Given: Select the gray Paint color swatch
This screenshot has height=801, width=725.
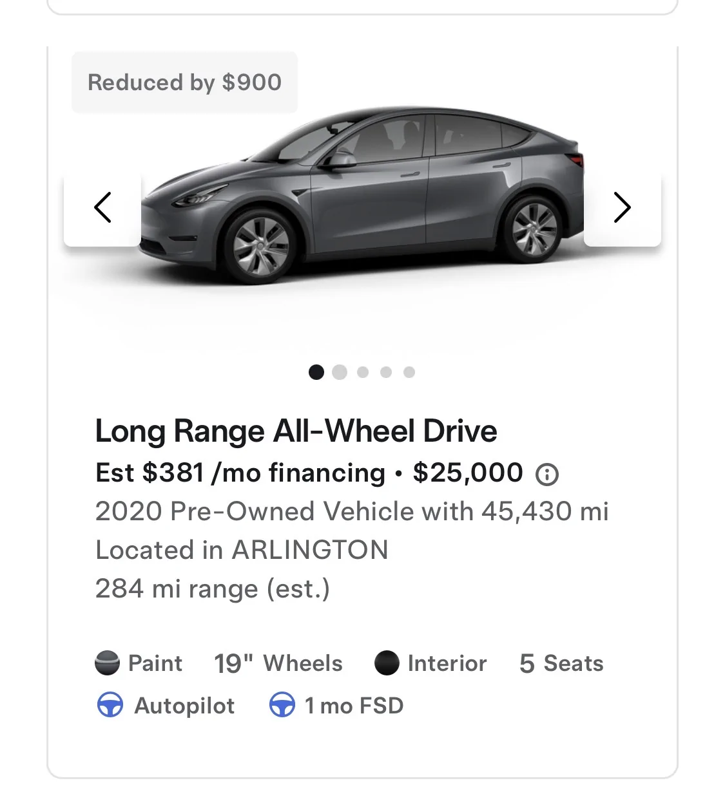Looking at the screenshot, I should tap(108, 663).
